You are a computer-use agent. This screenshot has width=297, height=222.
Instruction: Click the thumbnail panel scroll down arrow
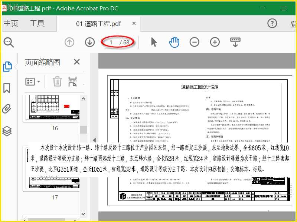point(83,214)
